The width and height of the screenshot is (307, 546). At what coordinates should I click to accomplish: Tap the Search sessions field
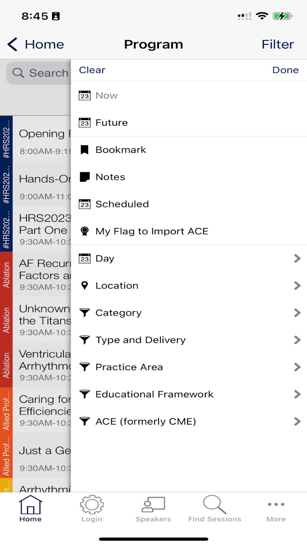39,73
